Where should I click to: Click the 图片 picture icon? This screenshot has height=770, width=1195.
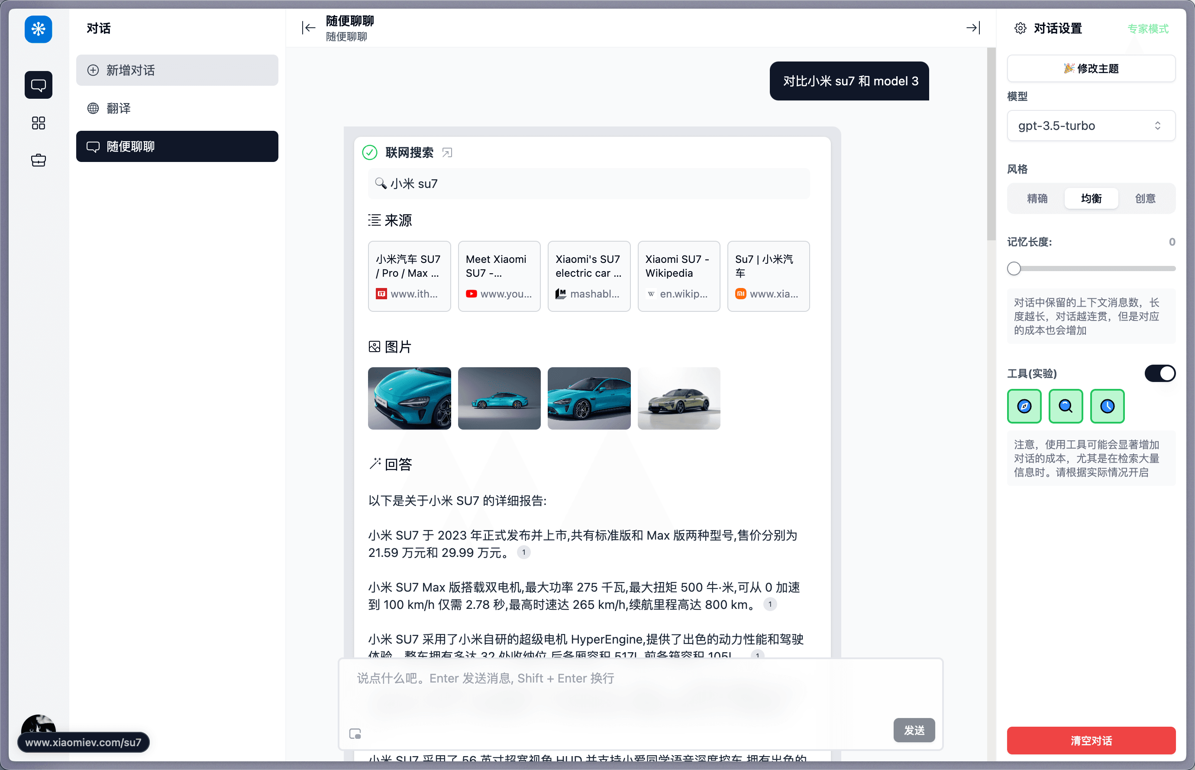(375, 346)
